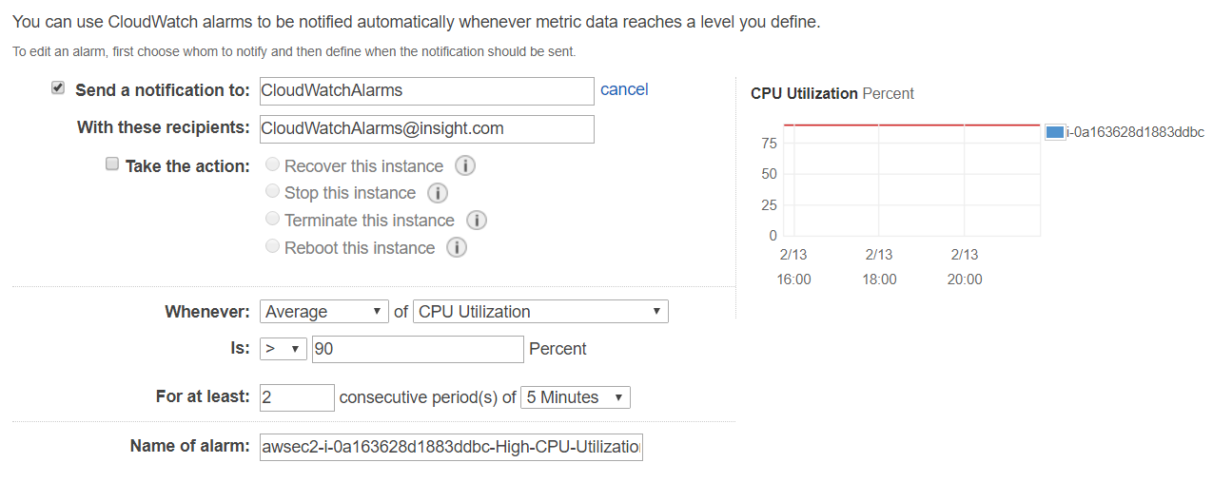Image resolution: width=1213 pixels, height=482 pixels.
Task: Click the recipients email field
Action: [426, 128]
